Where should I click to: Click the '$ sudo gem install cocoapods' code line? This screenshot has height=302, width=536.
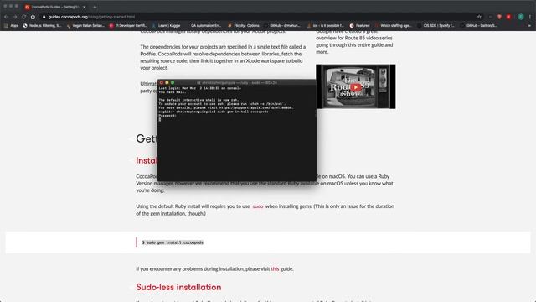(x=173, y=242)
